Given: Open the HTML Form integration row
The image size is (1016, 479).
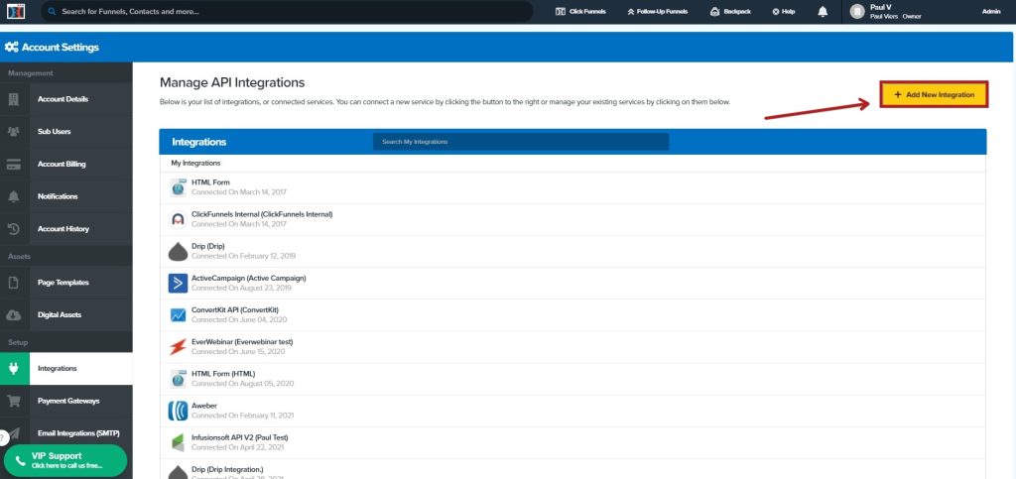Looking at the screenshot, I should tap(572, 187).
